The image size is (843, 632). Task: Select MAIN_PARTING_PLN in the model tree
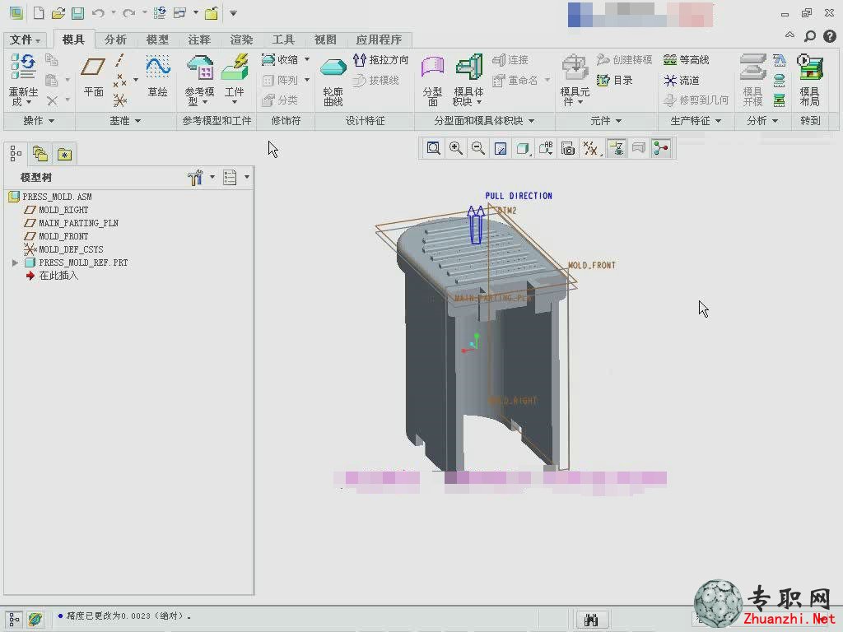click(x=78, y=223)
